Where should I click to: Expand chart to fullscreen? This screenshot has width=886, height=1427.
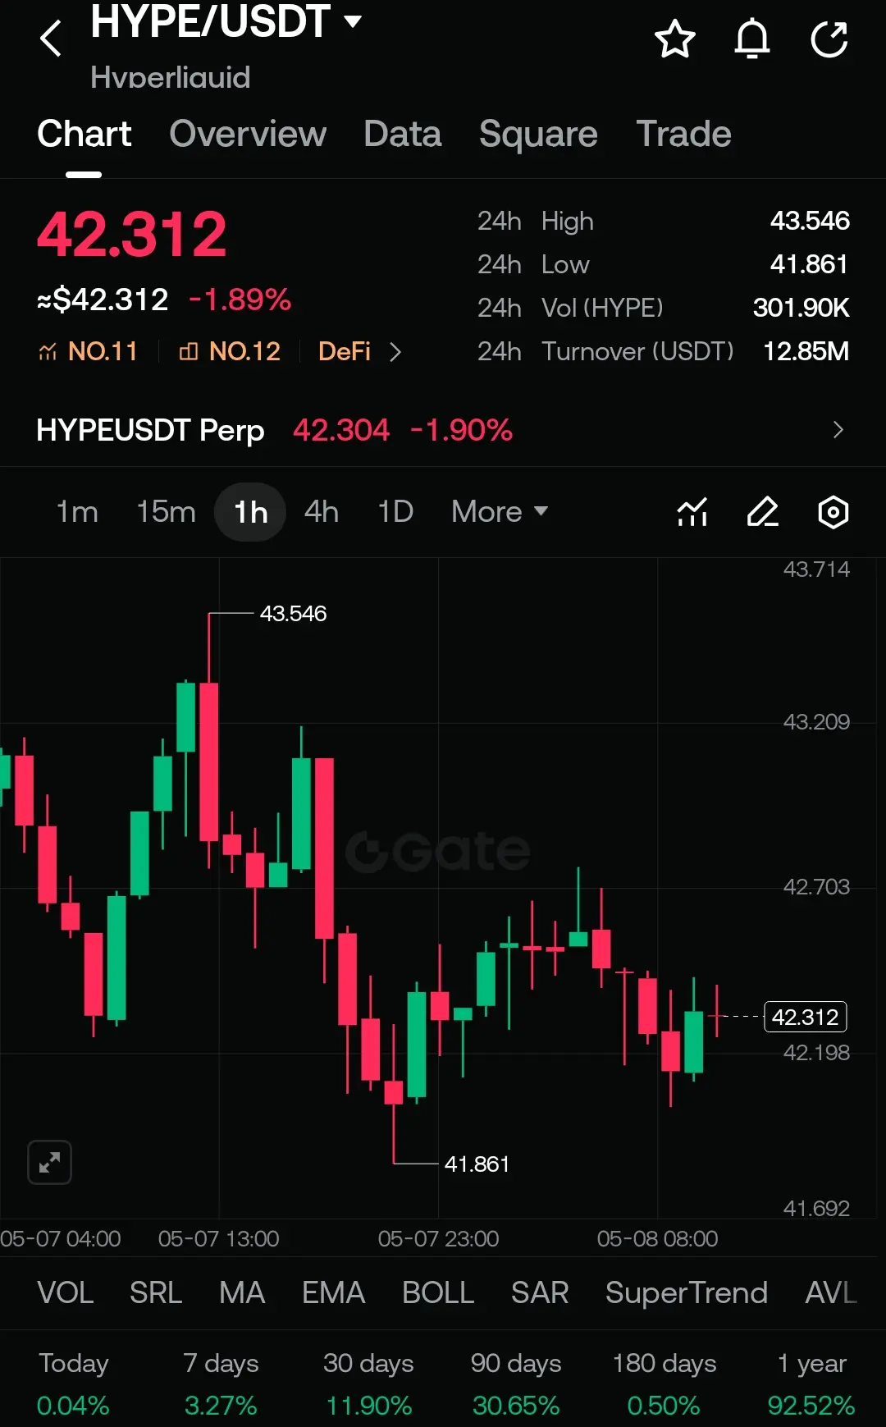(50, 1162)
